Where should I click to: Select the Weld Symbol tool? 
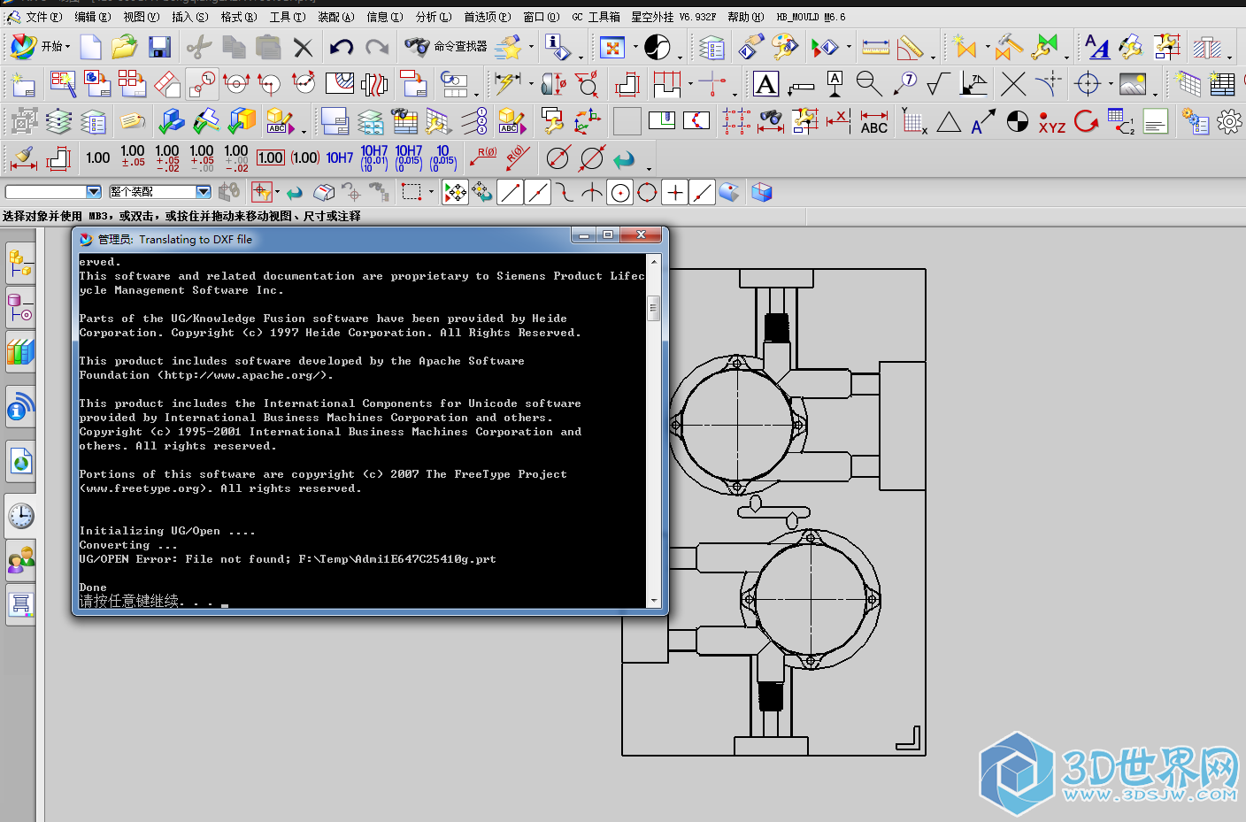point(973,84)
